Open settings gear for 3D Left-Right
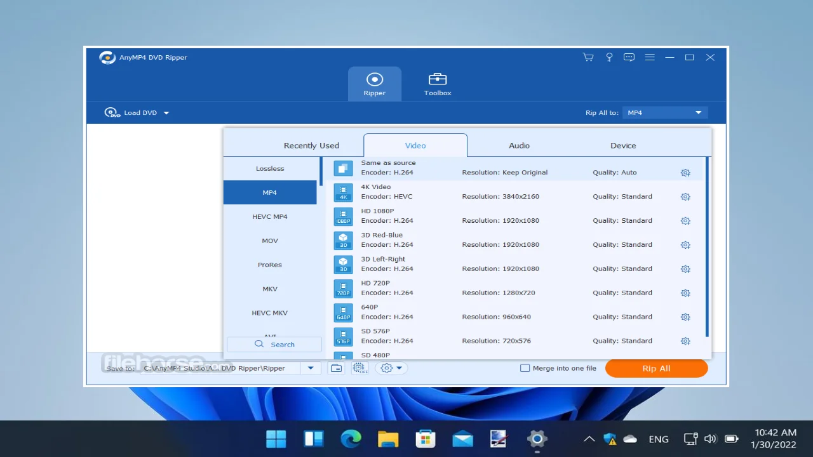The image size is (813, 457). (685, 269)
